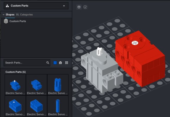Image resolution: width=170 pixels, height=117 pixels.
Task: Select the first Electric Servo part with axle
Action: (15, 85)
